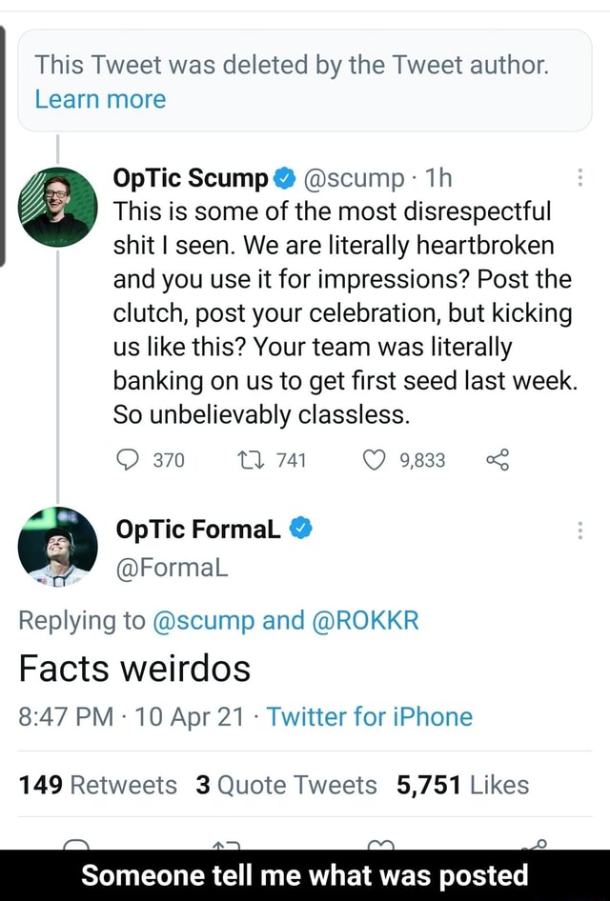Share the OpTic Scump tweet

(498, 461)
